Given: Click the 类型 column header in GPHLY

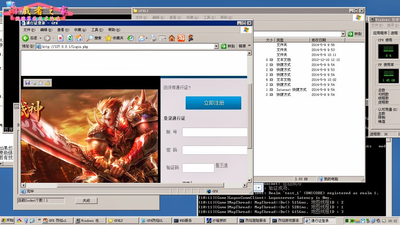Looking at the screenshot, I should (293, 40).
